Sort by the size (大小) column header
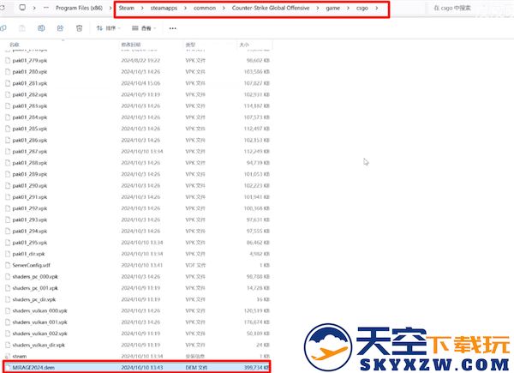Viewport: 514px width, 373px height. pyautogui.click(x=244, y=45)
